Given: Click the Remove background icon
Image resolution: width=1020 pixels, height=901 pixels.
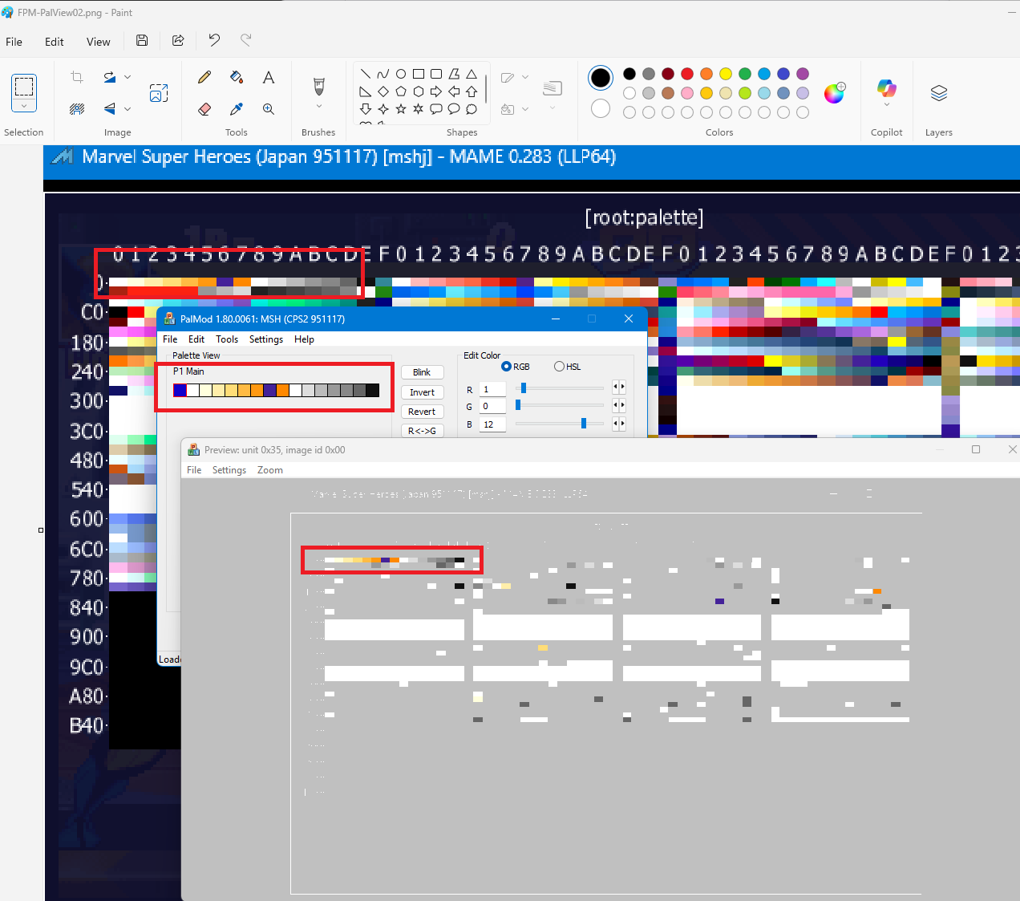Looking at the screenshot, I should pos(77,108).
